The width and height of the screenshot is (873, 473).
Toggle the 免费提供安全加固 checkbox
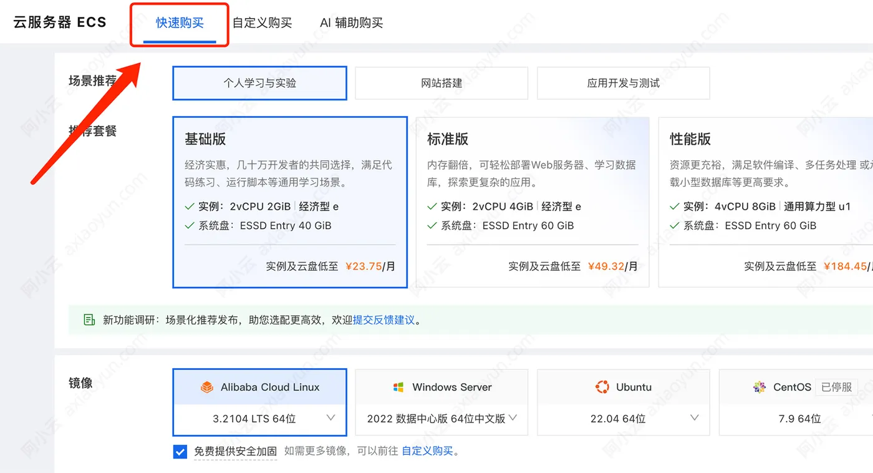coord(180,451)
